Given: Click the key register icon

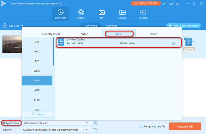Looking at the screenshot, I should [x=164, y=3].
